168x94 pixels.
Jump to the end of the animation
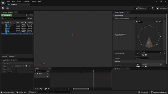(x=49, y=89)
